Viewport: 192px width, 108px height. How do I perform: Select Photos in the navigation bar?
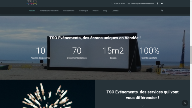[x=95, y=11]
